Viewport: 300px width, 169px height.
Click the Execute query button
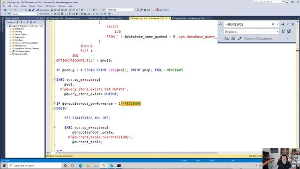[44, 14]
